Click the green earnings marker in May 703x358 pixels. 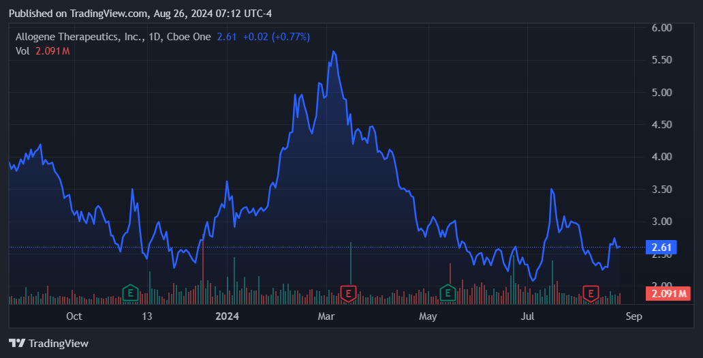tap(448, 293)
